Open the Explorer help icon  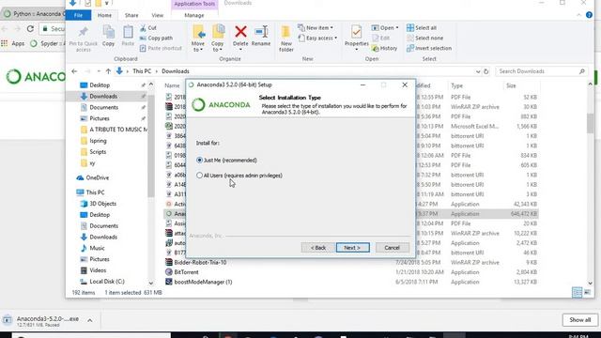click(x=589, y=15)
